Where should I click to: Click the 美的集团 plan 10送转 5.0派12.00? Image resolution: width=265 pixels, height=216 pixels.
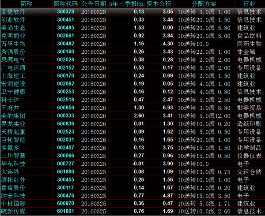click(204, 116)
